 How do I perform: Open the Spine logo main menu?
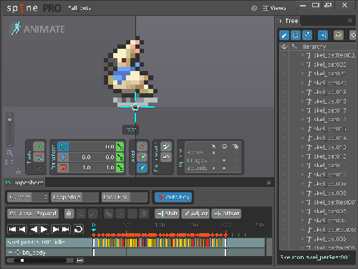point(22,8)
